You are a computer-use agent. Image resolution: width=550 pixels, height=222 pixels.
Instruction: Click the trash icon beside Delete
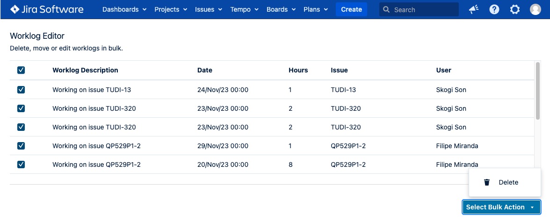pyautogui.click(x=487, y=182)
